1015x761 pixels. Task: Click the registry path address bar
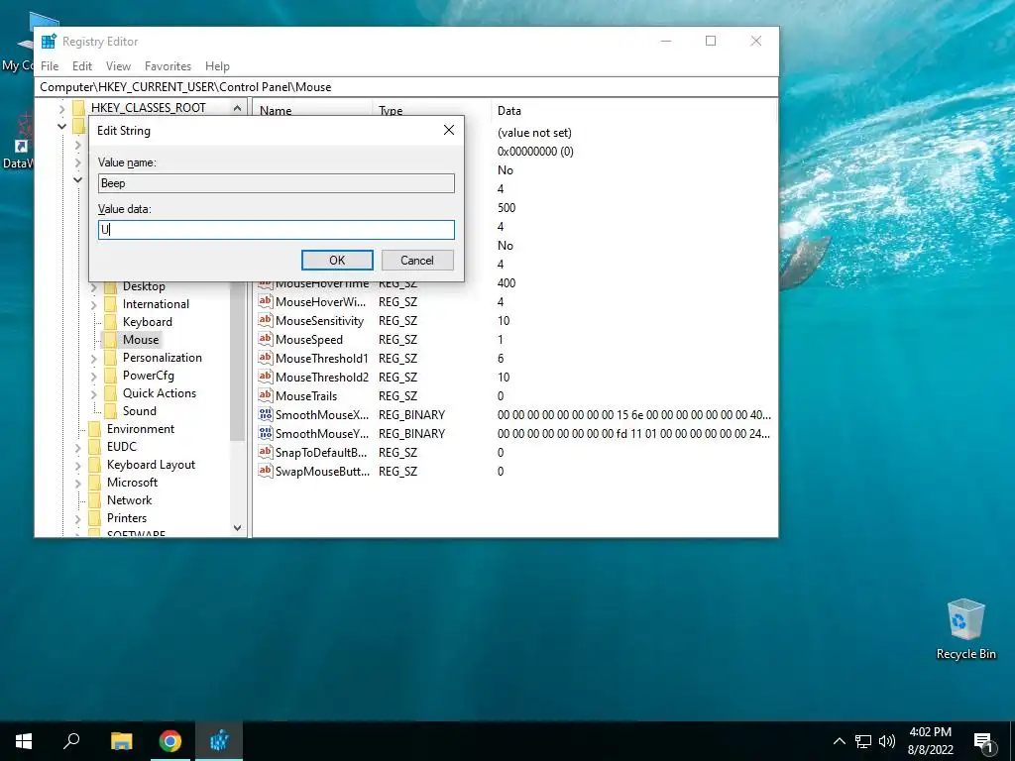pos(406,87)
